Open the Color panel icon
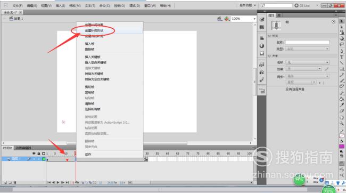346x193 pixels. pos(262,19)
